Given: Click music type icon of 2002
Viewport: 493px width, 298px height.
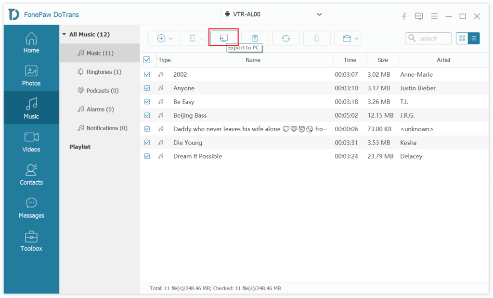Looking at the screenshot, I should 161,74.
